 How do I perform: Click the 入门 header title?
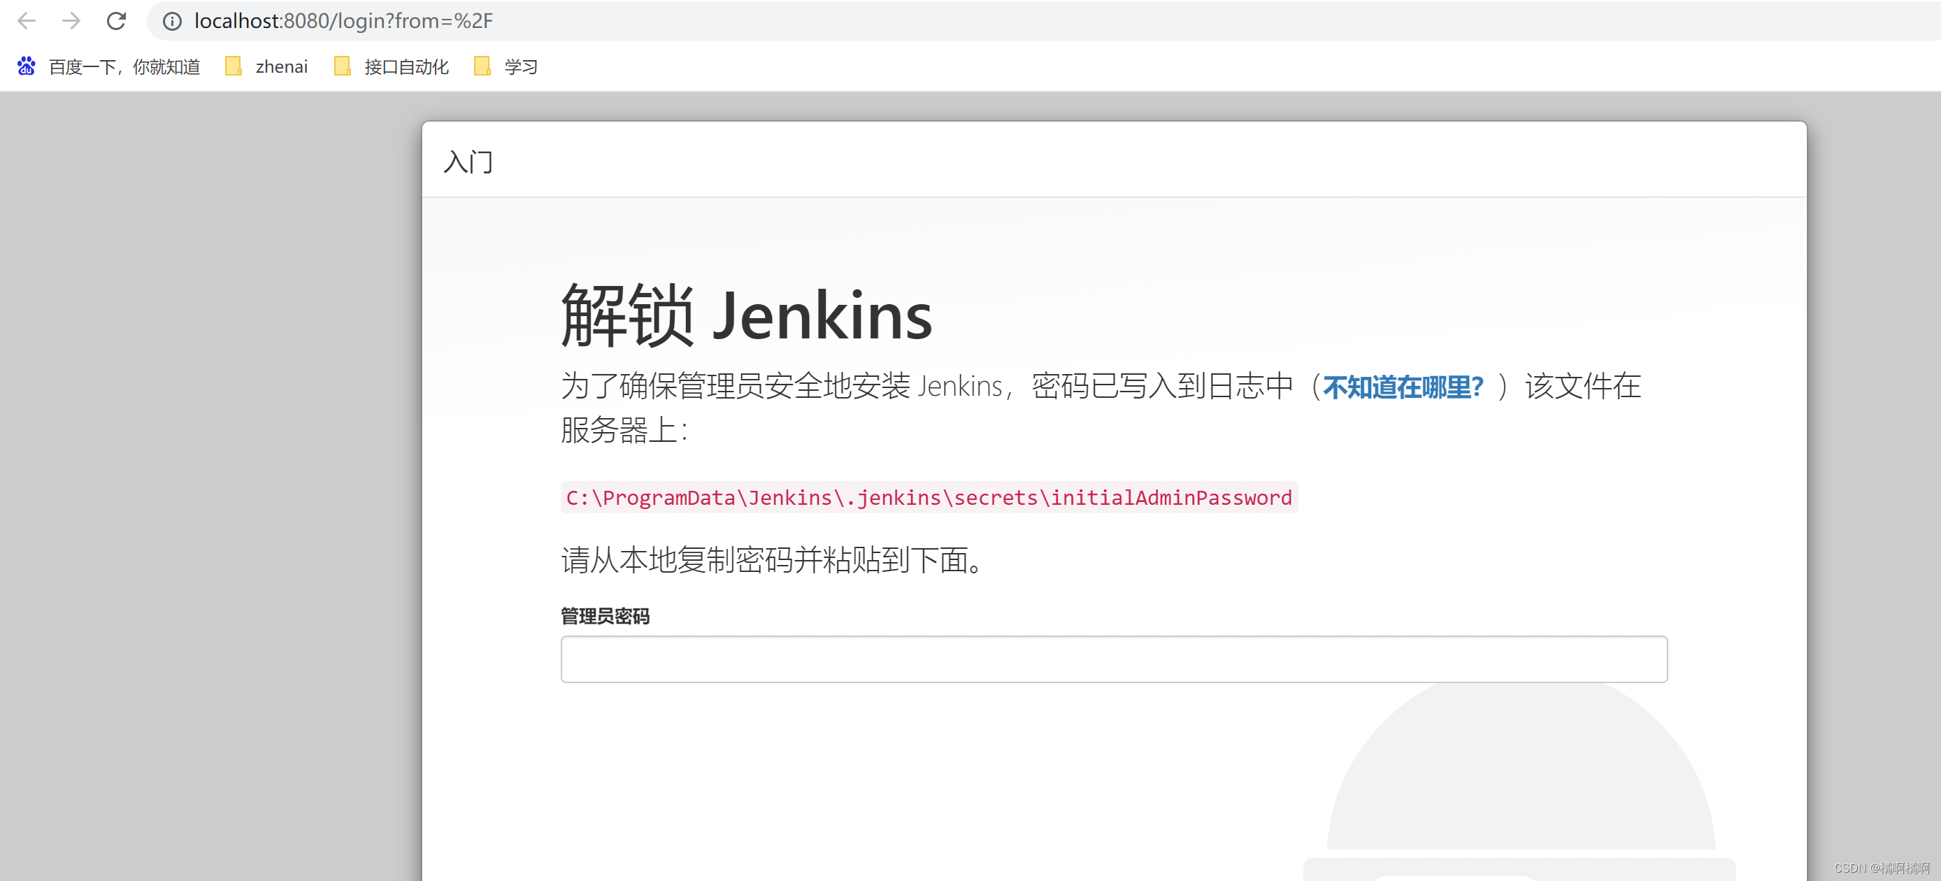pyautogui.click(x=468, y=162)
